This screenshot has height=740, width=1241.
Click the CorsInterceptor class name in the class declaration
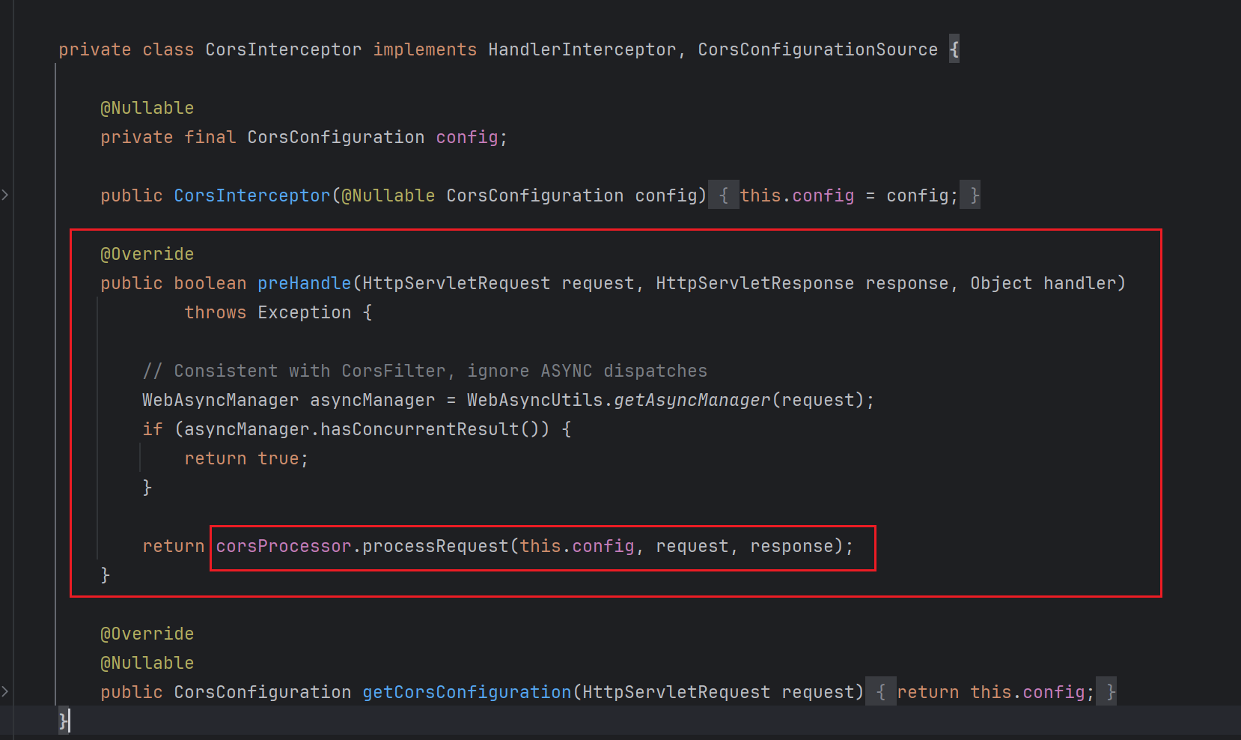(x=283, y=49)
